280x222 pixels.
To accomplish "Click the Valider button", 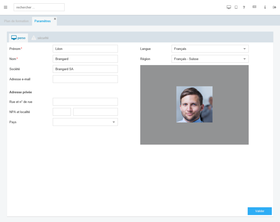I will 260,211.
